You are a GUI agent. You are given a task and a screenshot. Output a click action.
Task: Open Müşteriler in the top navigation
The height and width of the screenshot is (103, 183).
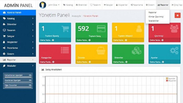coord(122,5)
